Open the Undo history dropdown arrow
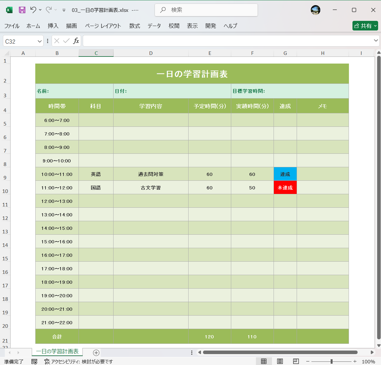The image size is (381, 365). point(40,10)
